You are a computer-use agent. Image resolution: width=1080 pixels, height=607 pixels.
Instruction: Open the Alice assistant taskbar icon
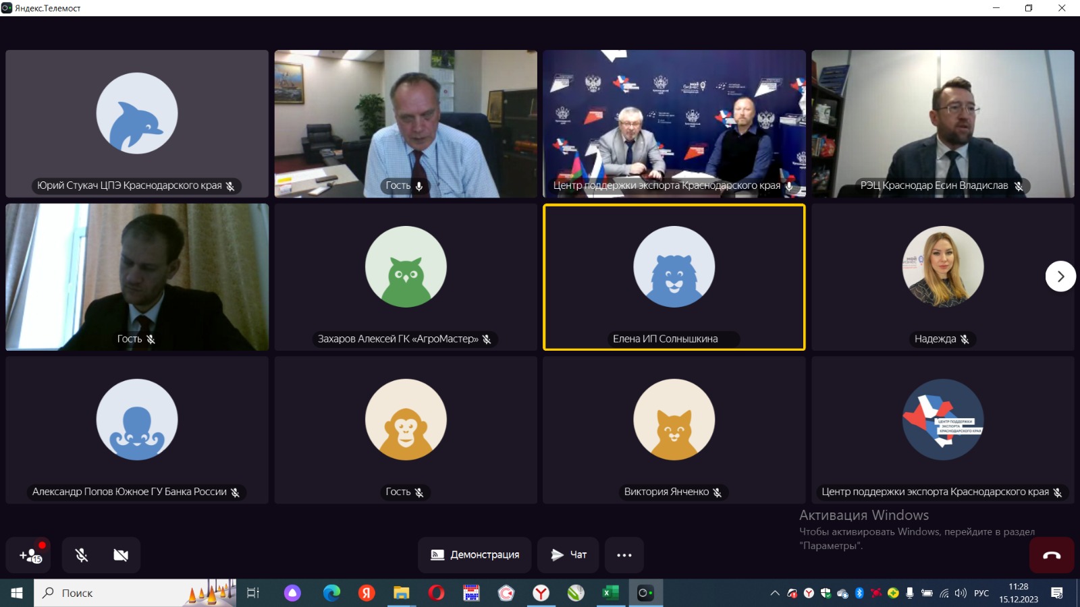292,593
